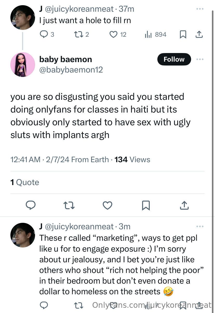The image size is (215, 313).
Task: Open more options for top tweet
Action: [200, 9]
